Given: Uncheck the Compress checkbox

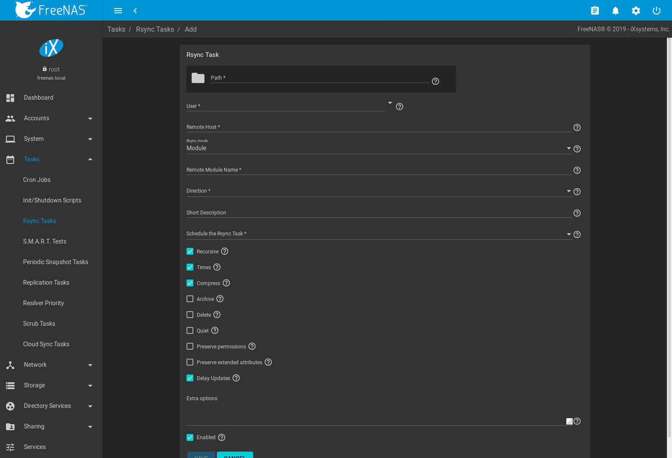Looking at the screenshot, I should tap(190, 283).
